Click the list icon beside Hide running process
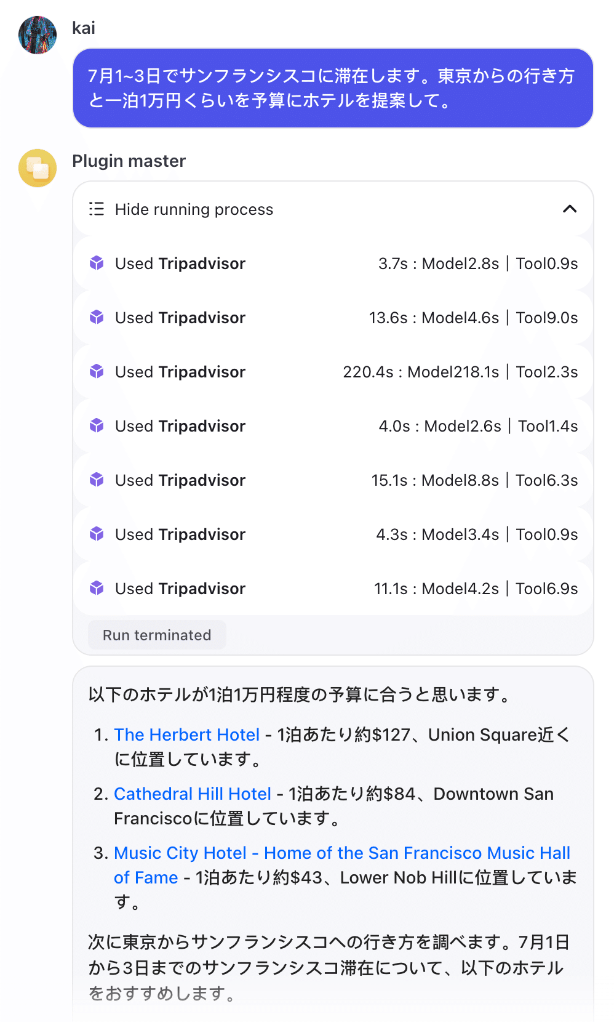The height and width of the screenshot is (1022, 614). (x=97, y=209)
